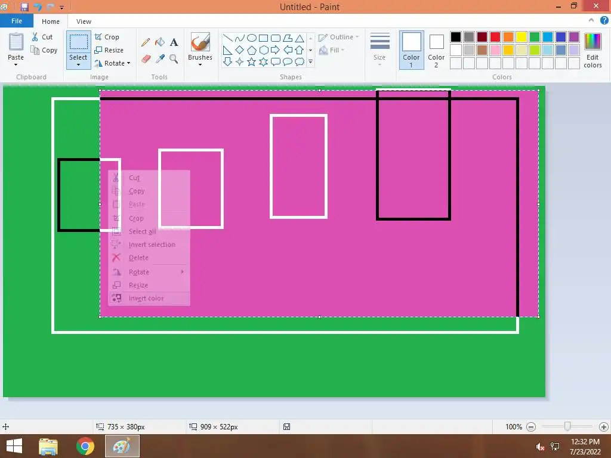Viewport: 611px width, 458px height.
Task: Click the Save icon in title bar
Action: [24, 7]
